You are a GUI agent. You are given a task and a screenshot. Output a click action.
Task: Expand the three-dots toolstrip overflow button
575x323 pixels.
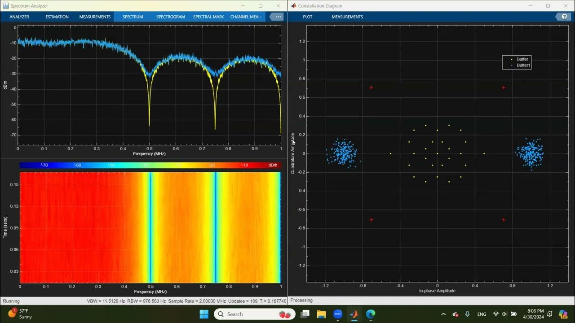click(x=278, y=17)
